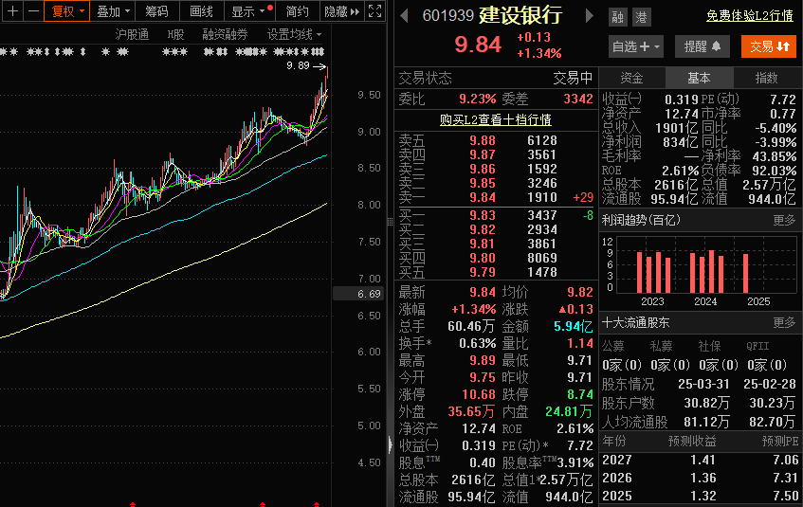Image resolution: width=803 pixels, height=507 pixels.
Task: Click the 内盘 24.81万 value
Action: 569,411
